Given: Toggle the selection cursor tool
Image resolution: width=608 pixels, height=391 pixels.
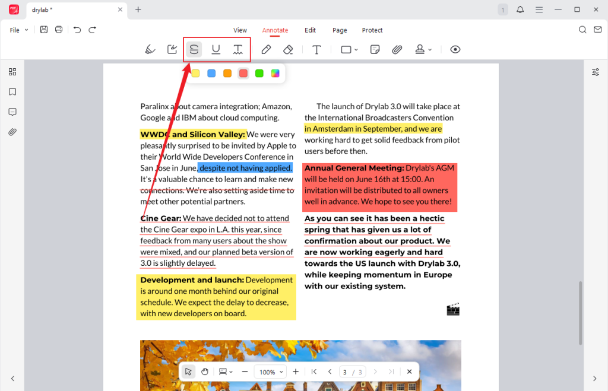Looking at the screenshot, I should point(188,371).
